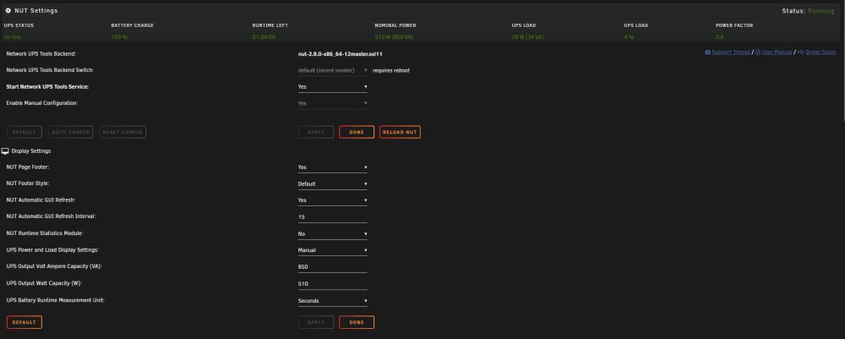Image resolution: width=845 pixels, height=339 pixels.
Task: Click the Display Settings section heading
Action: point(30,151)
